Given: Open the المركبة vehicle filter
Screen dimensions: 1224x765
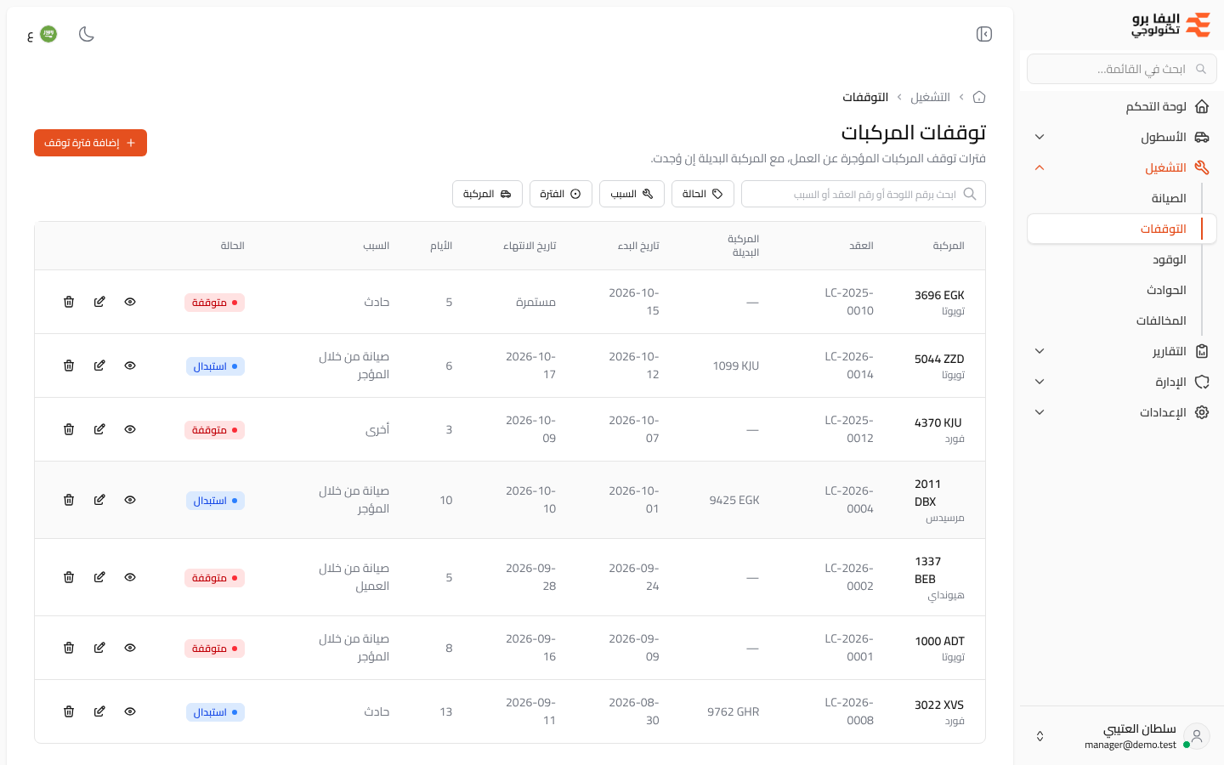Looking at the screenshot, I should point(487,194).
